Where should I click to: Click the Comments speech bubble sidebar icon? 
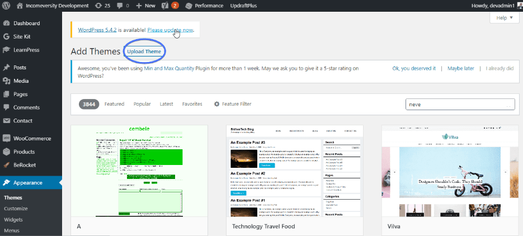tap(6, 107)
